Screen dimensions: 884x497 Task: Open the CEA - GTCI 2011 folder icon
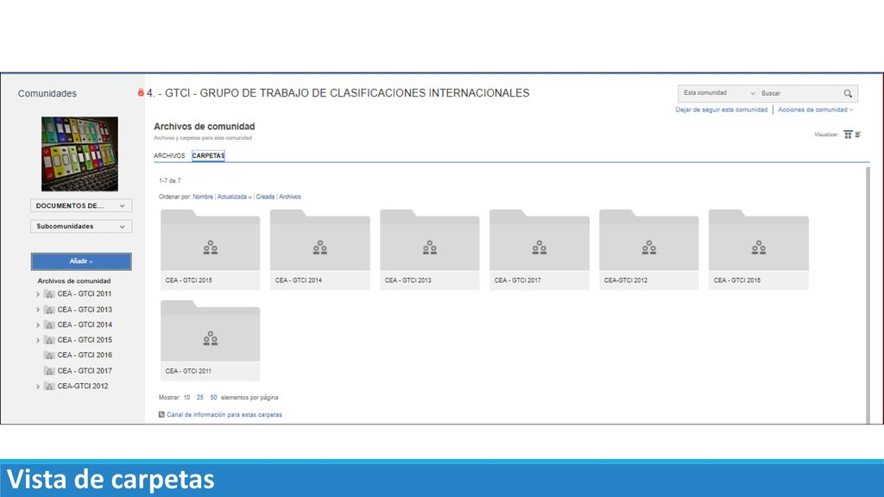pyautogui.click(x=211, y=330)
